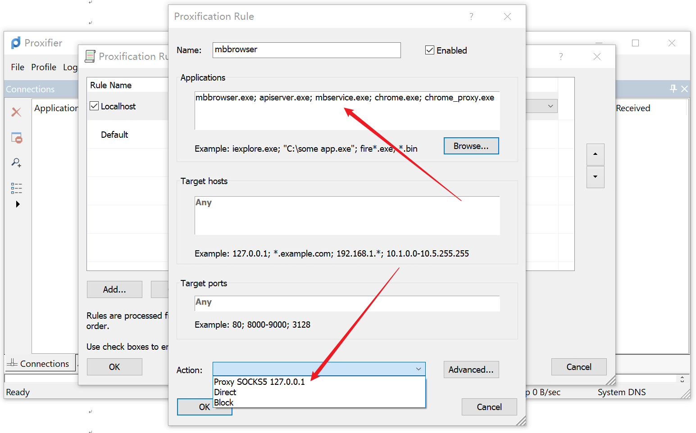The width and height of the screenshot is (696, 433).
Task: Click the list view icon in sidebar
Action: point(16,188)
